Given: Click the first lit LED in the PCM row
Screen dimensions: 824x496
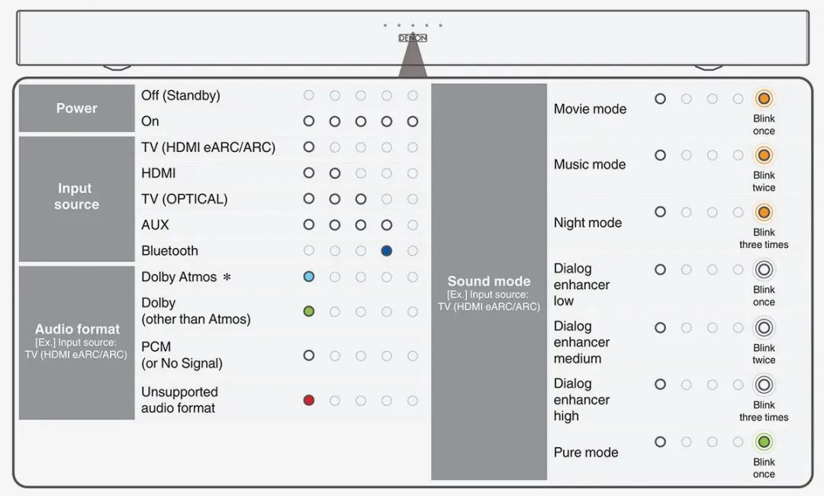Looking at the screenshot, I should click(309, 356).
